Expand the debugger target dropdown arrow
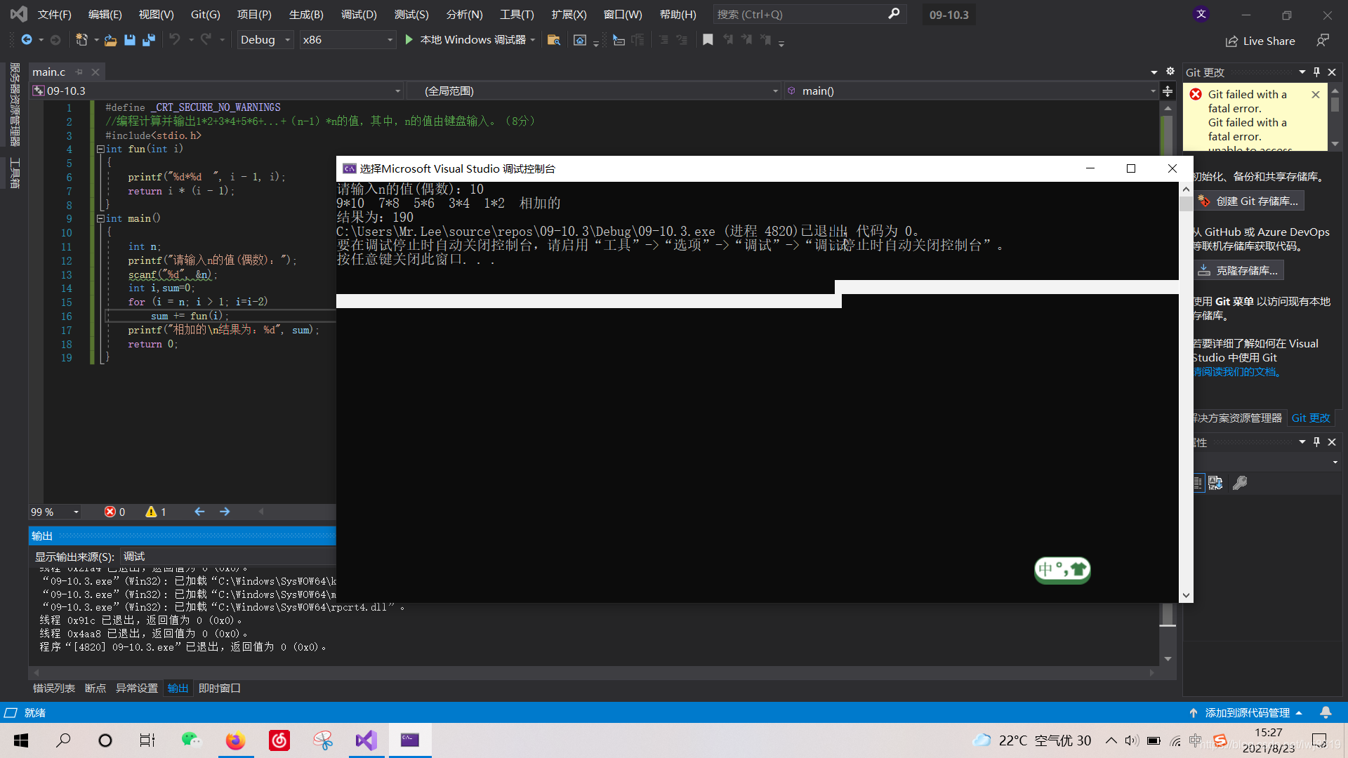1348x758 pixels. tap(533, 40)
